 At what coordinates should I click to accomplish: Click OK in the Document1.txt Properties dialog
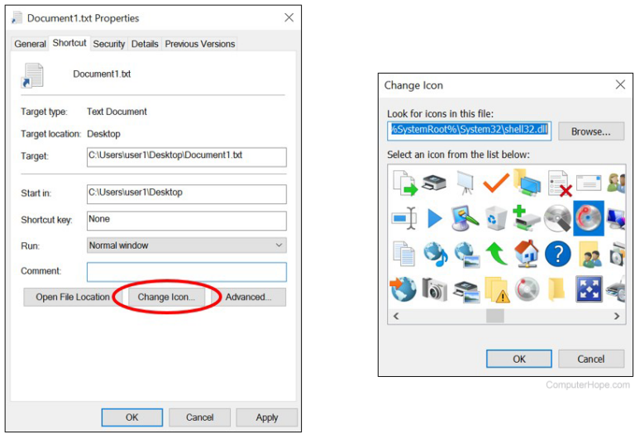point(132,417)
